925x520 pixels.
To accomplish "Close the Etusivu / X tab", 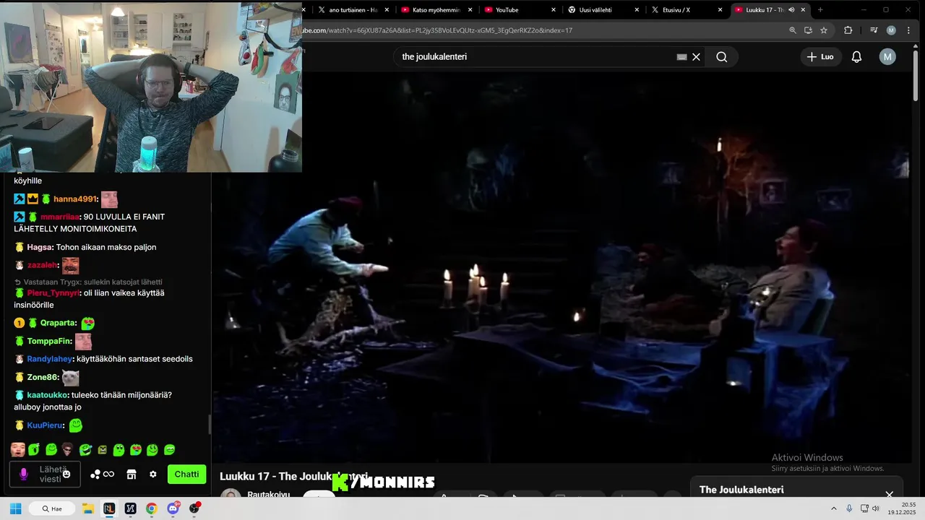I will point(720,10).
